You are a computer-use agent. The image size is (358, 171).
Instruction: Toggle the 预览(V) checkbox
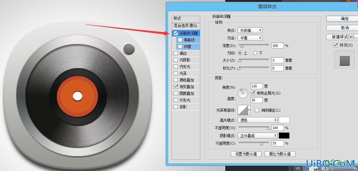(x=335, y=45)
